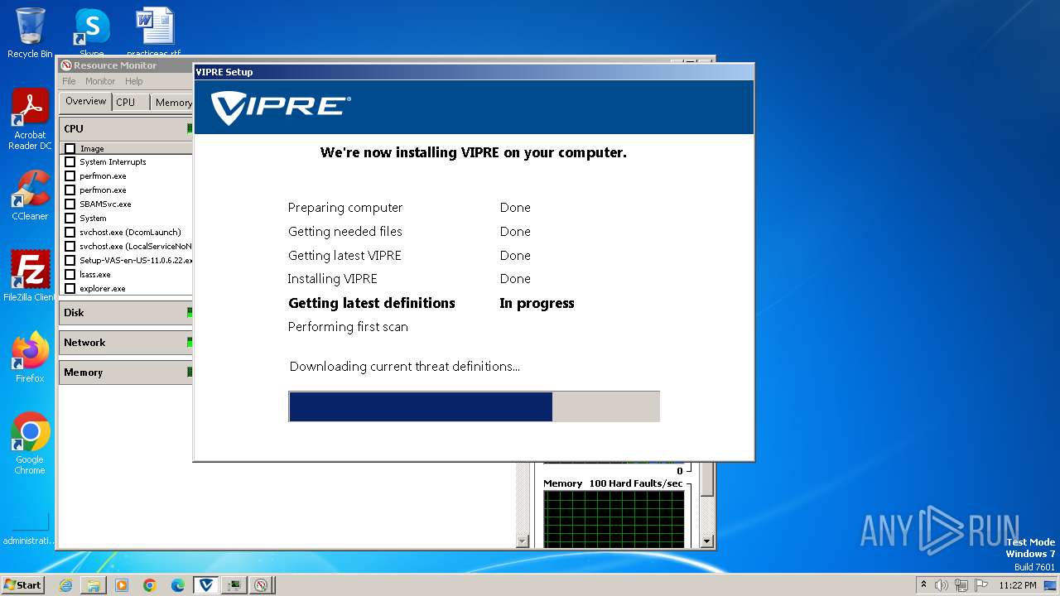Switch to the VIPRE Setup taskbar button
This screenshot has height=596, width=1060.
click(x=206, y=585)
